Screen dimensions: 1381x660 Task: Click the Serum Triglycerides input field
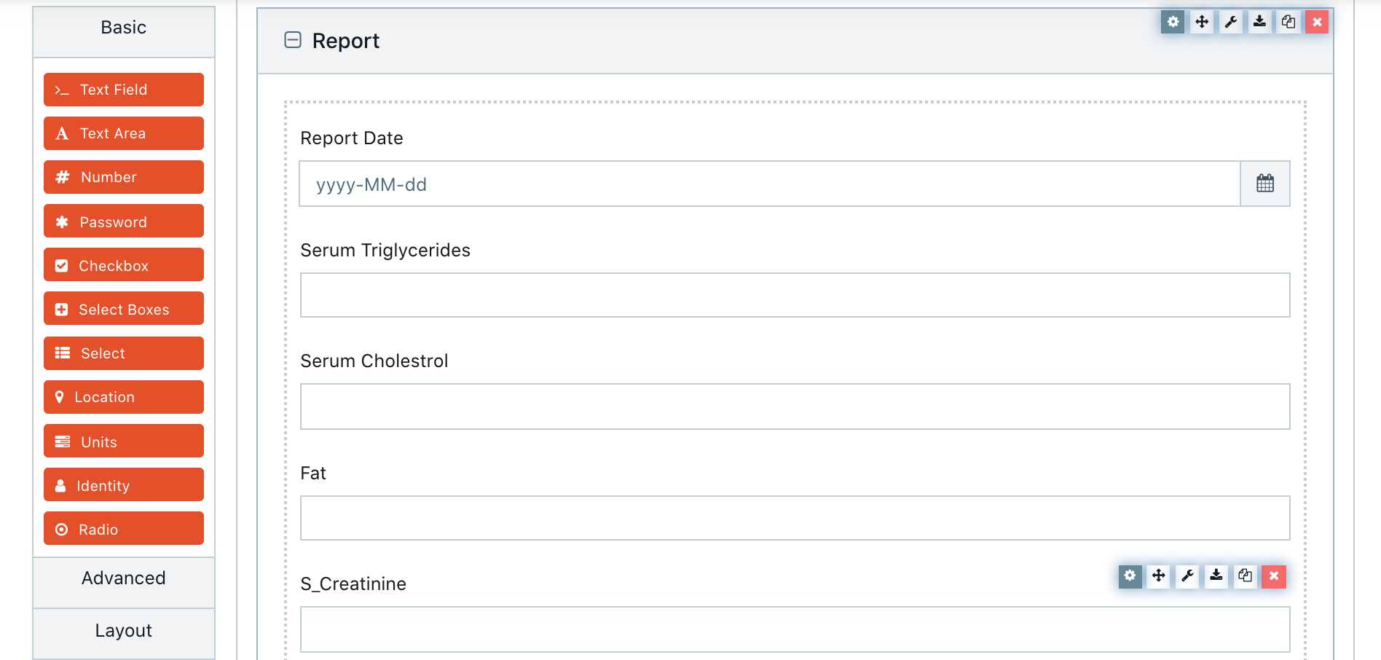[x=795, y=295]
